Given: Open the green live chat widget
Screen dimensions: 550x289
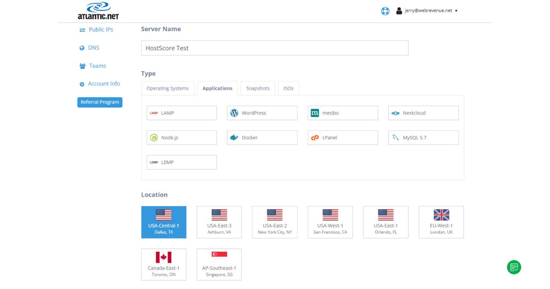Looking at the screenshot, I should pyautogui.click(x=514, y=267).
